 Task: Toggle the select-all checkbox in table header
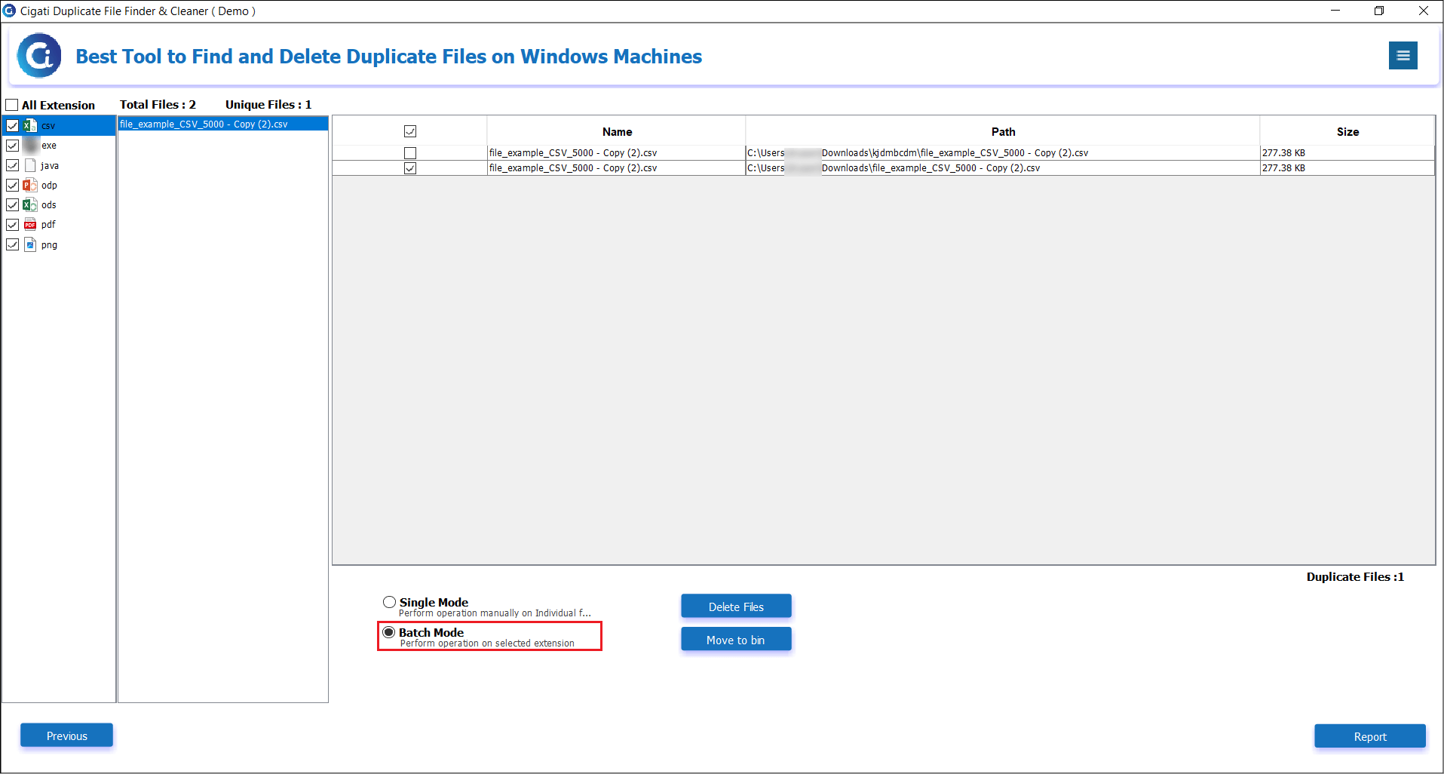point(410,131)
